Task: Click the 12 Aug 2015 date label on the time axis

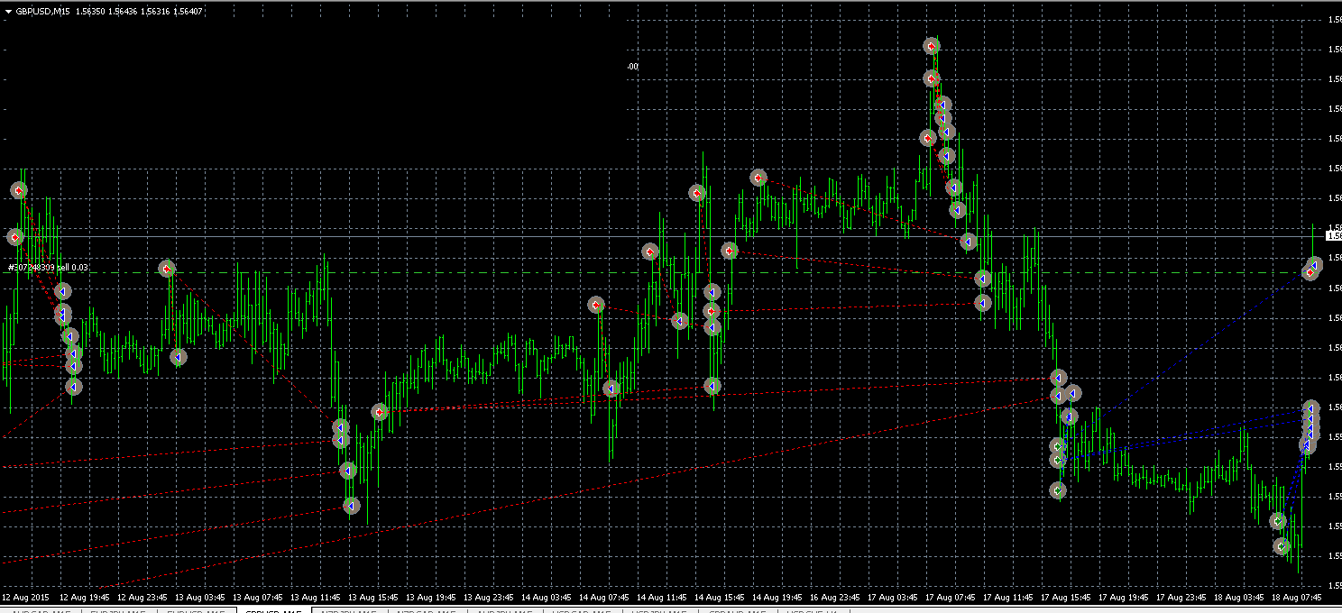Action: [x=25, y=597]
